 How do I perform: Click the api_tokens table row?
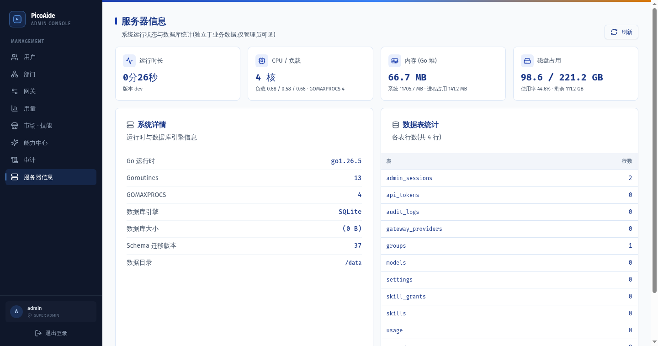[509, 195]
